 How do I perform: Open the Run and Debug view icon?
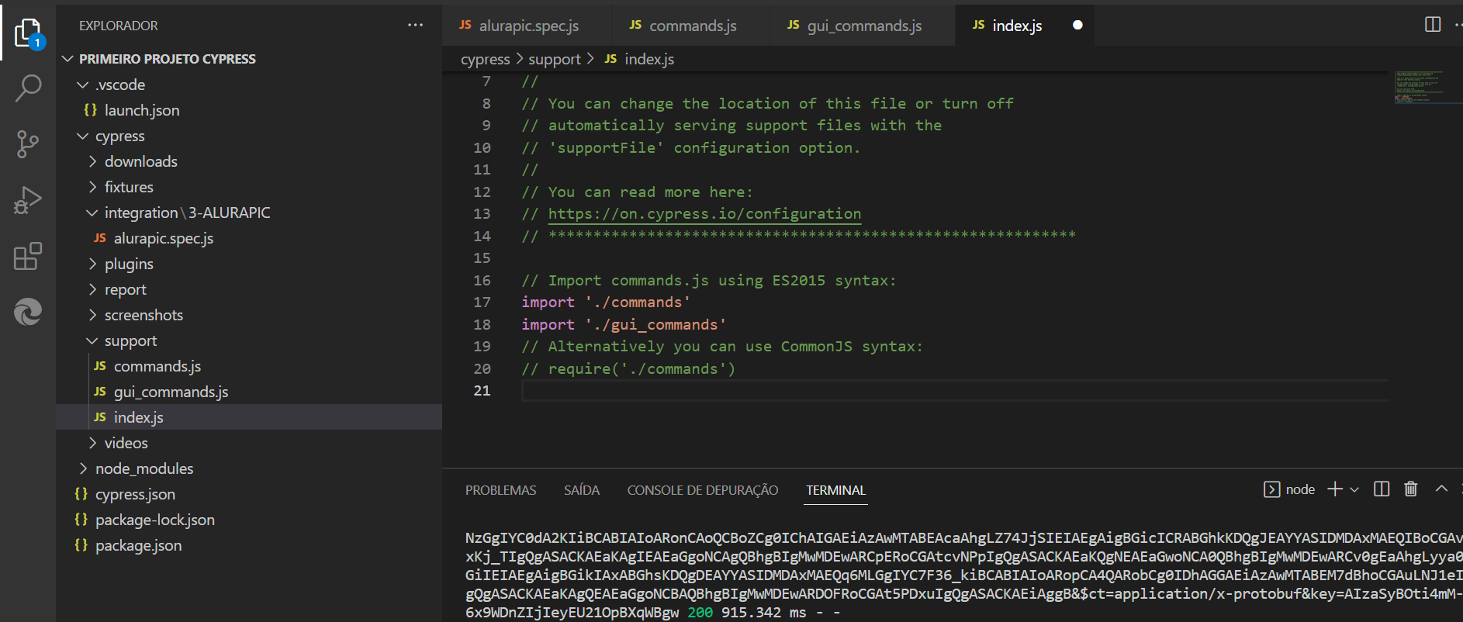[x=28, y=200]
